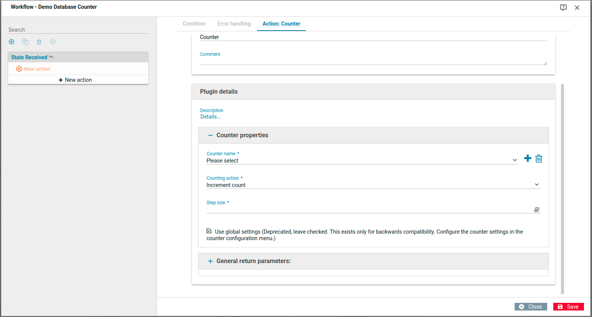Click the copy icon in left toolbar
The height and width of the screenshot is (317, 592).
pyautogui.click(x=25, y=42)
